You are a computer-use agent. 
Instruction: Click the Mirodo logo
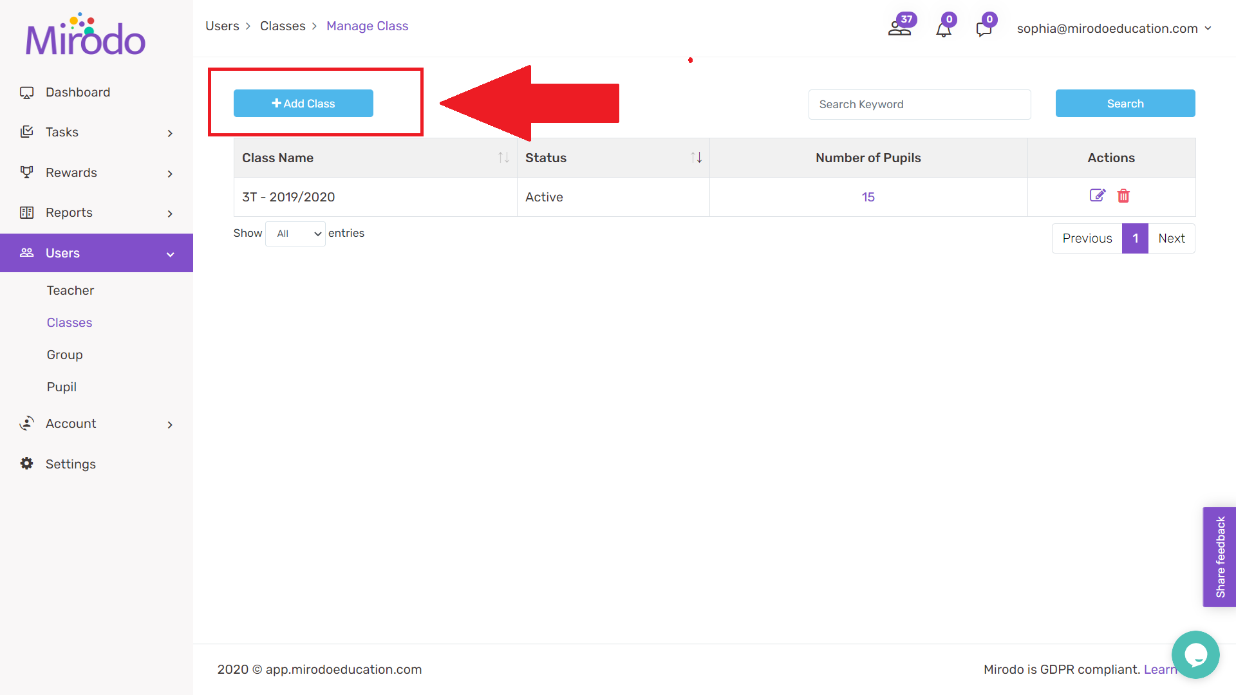(x=86, y=35)
